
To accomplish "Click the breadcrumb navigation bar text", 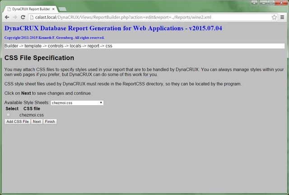I will (58, 46).
